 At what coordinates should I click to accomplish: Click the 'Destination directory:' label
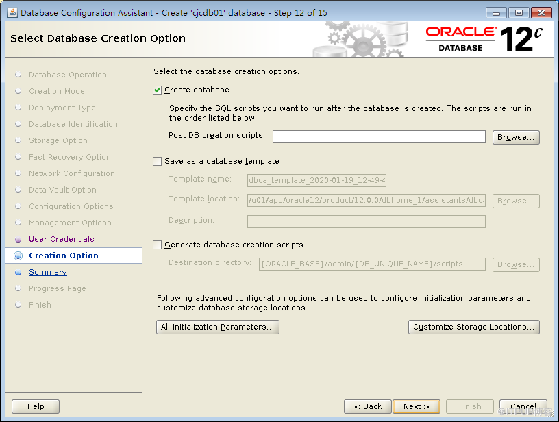pos(210,262)
